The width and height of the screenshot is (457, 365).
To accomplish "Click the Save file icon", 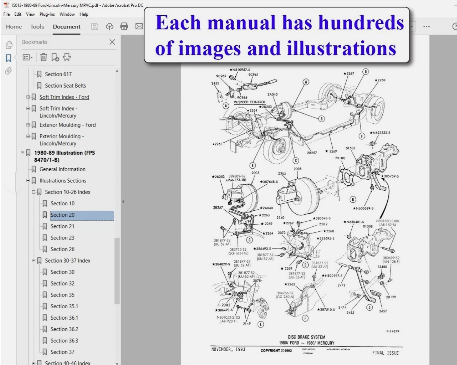I will [x=95, y=27].
